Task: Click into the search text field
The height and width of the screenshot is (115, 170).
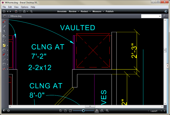Action: (150, 16)
